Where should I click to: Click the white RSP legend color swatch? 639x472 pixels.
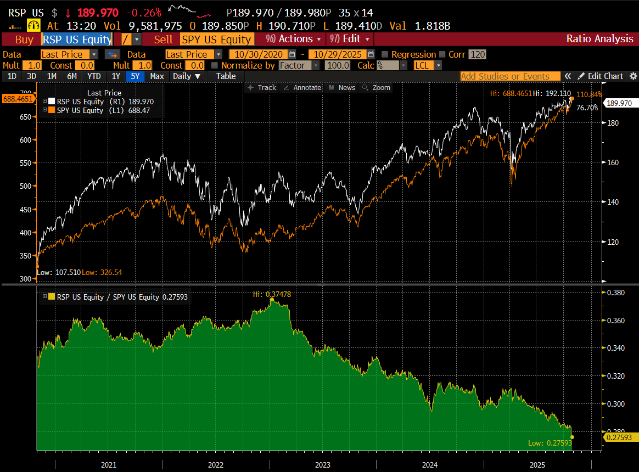pos(52,101)
